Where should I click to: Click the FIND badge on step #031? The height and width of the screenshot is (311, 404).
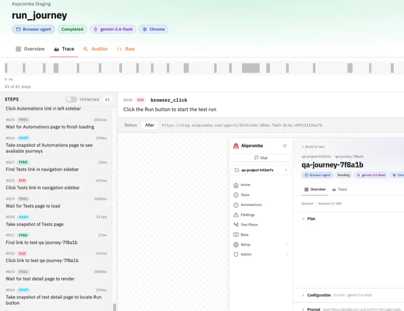pos(23,235)
